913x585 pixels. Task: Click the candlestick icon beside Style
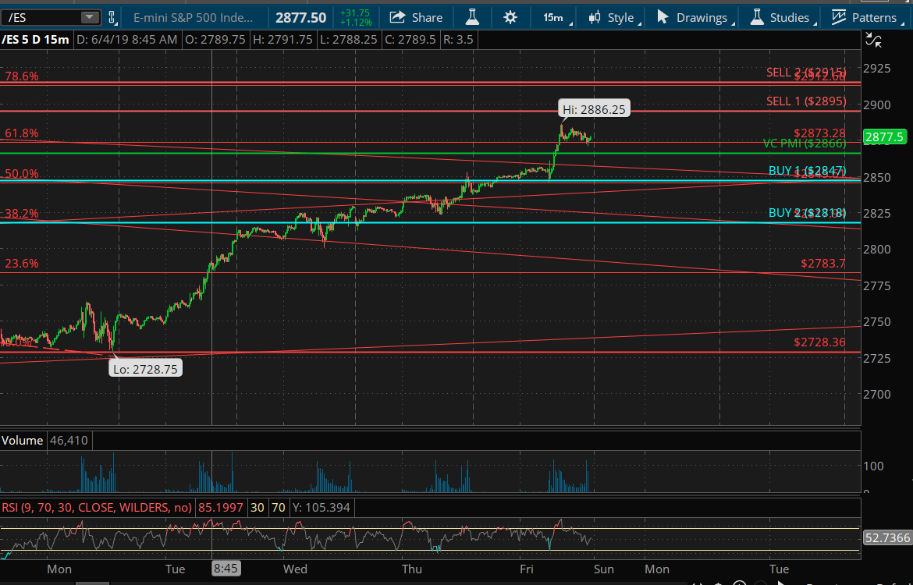pyautogui.click(x=595, y=17)
